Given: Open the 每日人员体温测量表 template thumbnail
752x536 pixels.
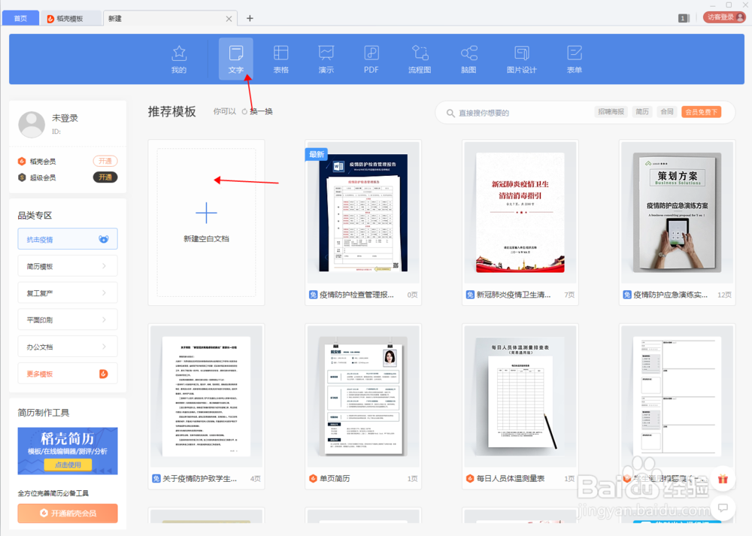Looking at the screenshot, I should pyautogui.click(x=520, y=396).
